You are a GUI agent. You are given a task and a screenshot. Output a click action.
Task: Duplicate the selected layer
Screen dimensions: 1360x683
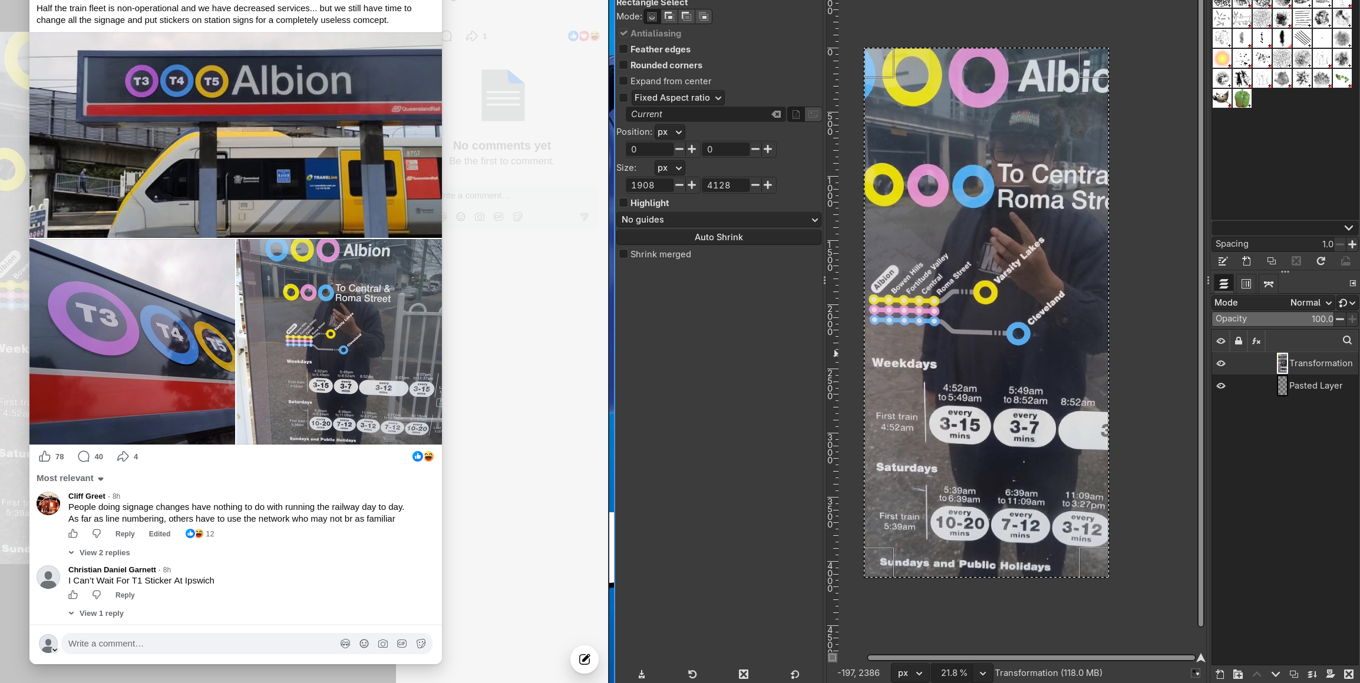pos(1293,674)
